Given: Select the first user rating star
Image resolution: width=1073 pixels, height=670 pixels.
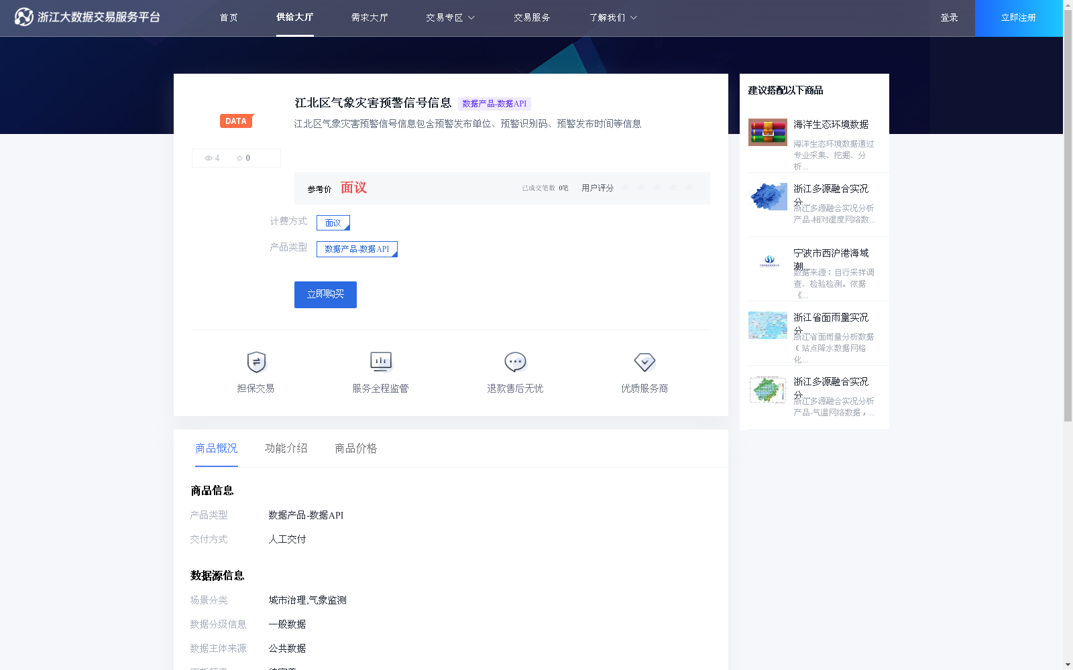Looking at the screenshot, I should pyautogui.click(x=625, y=188).
